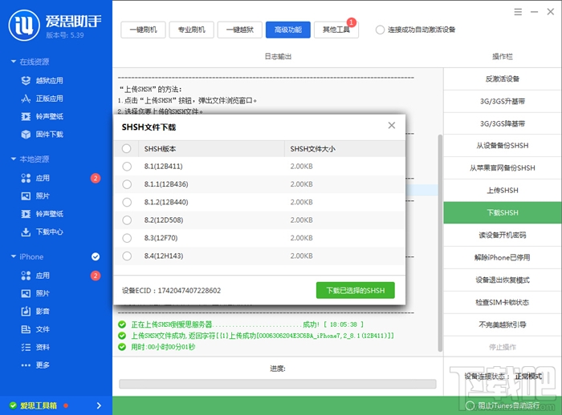Open 影音 icon under iPhone
Image resolution: width=562 pixels, height=415 pixels.
26,311
